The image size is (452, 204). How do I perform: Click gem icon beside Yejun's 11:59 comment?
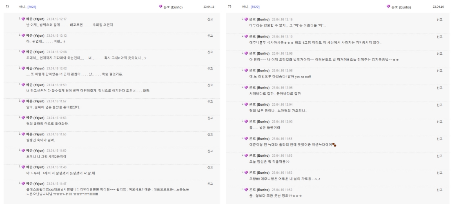pos(23,85)
